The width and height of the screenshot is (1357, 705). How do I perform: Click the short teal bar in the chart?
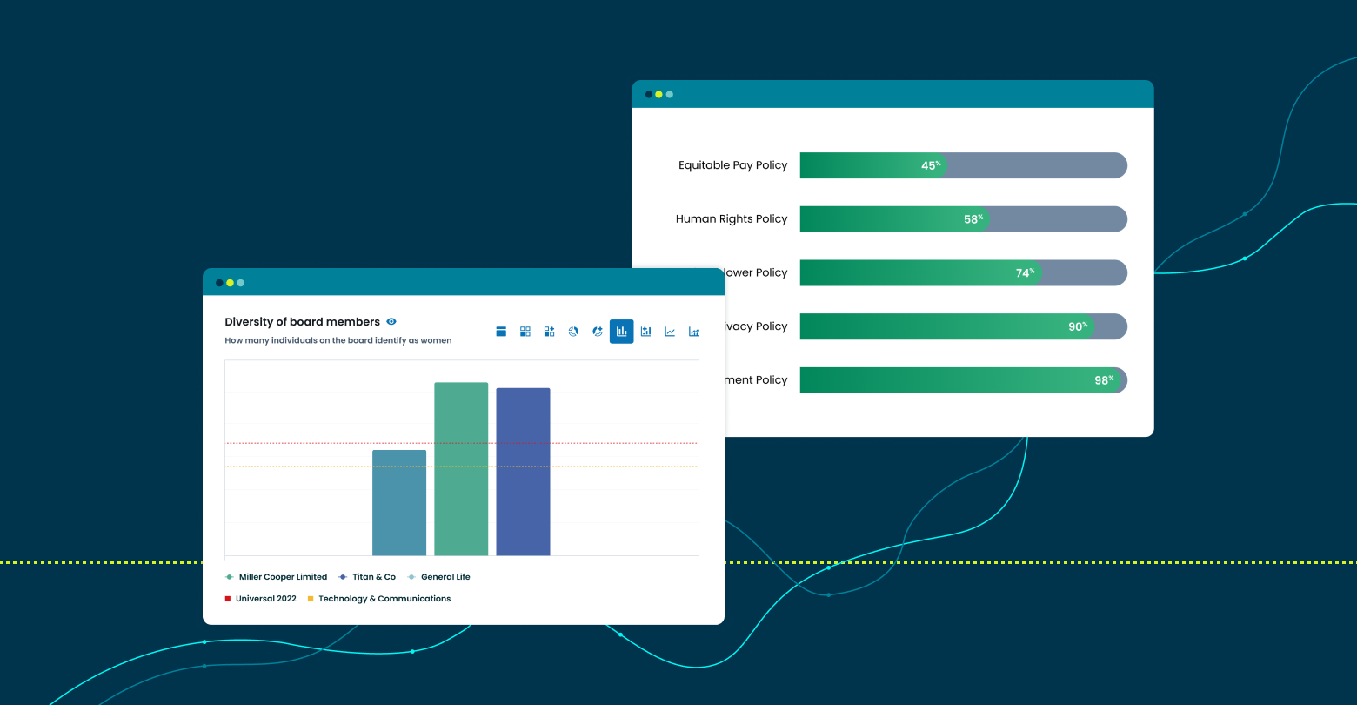(399, 503)
